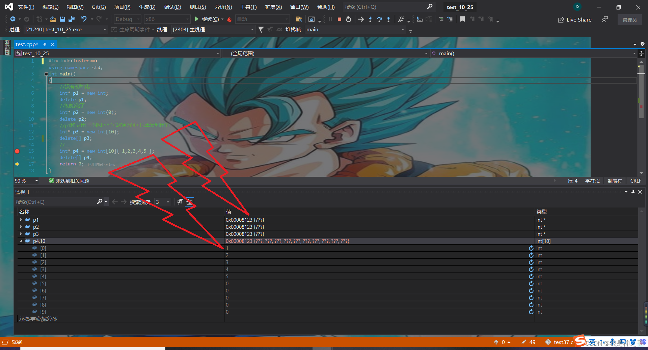Show next statement arrow icon
The height and width of the screenshot is (350, 648).
(x=361, y=19)
